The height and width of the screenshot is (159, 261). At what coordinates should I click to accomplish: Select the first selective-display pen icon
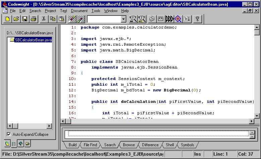pos(72,19)
